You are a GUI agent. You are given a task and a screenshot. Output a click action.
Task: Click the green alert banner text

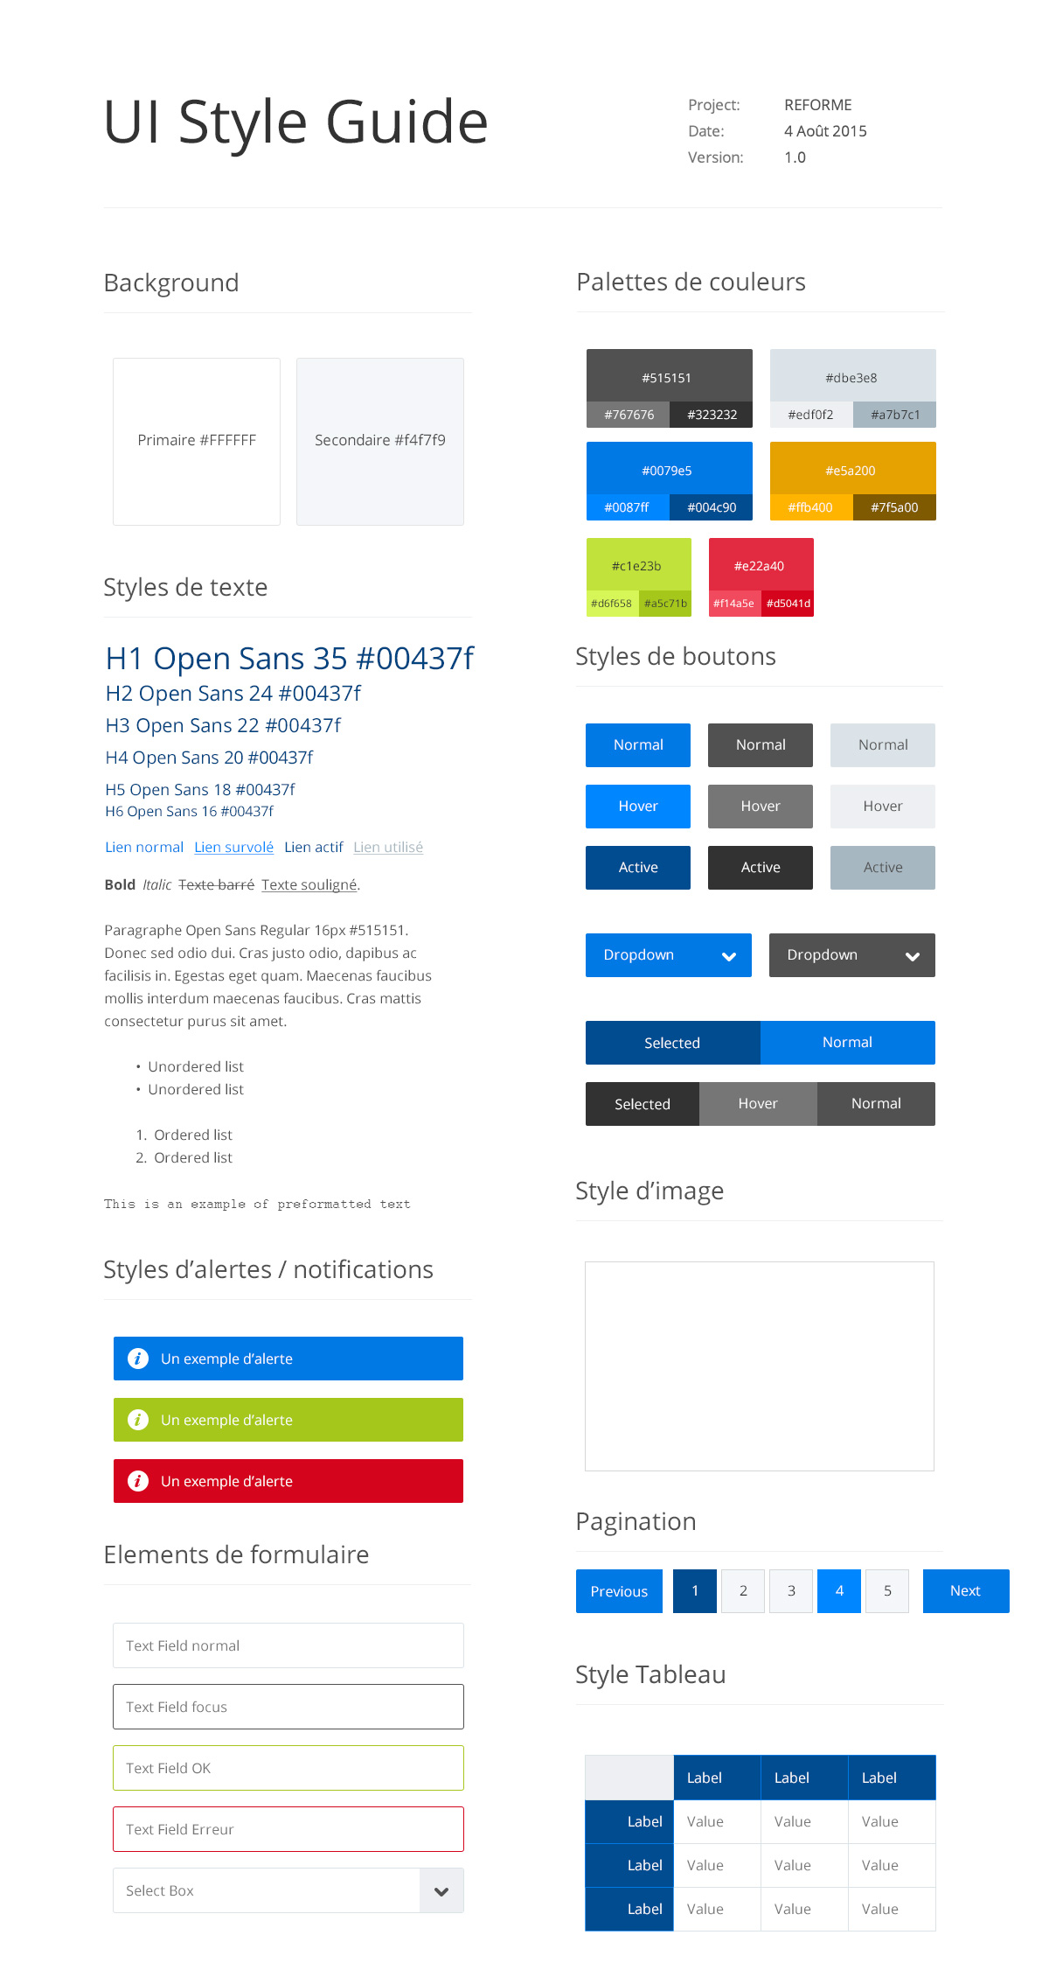[226, 1420]
